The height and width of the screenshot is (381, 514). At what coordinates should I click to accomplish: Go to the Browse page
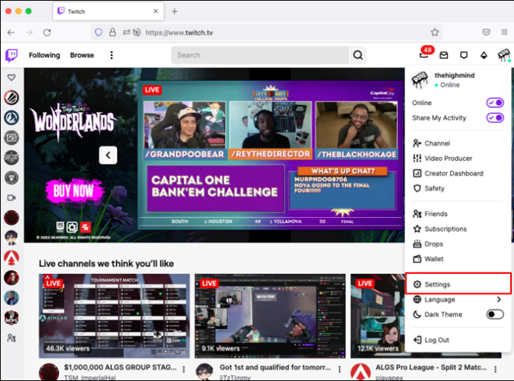click(x=82, y=55)
